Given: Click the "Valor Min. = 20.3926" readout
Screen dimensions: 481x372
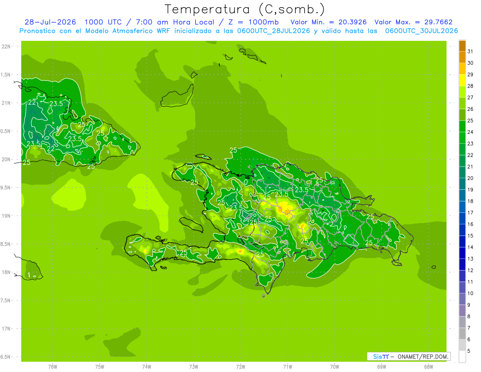Looking at the screenshot, I should click(x=328, y=22).
